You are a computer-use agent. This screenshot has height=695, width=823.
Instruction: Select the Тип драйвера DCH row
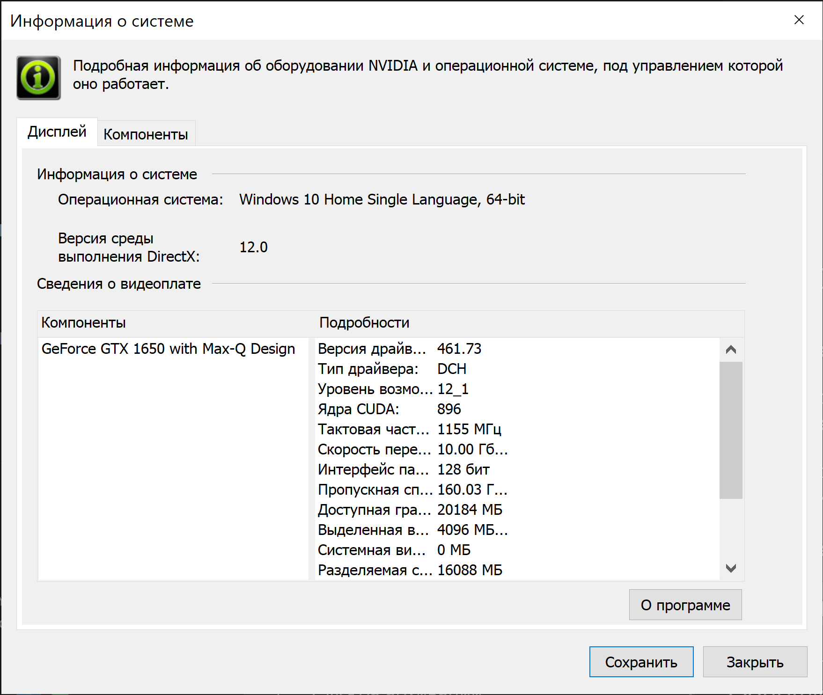(x=517, y=369)
